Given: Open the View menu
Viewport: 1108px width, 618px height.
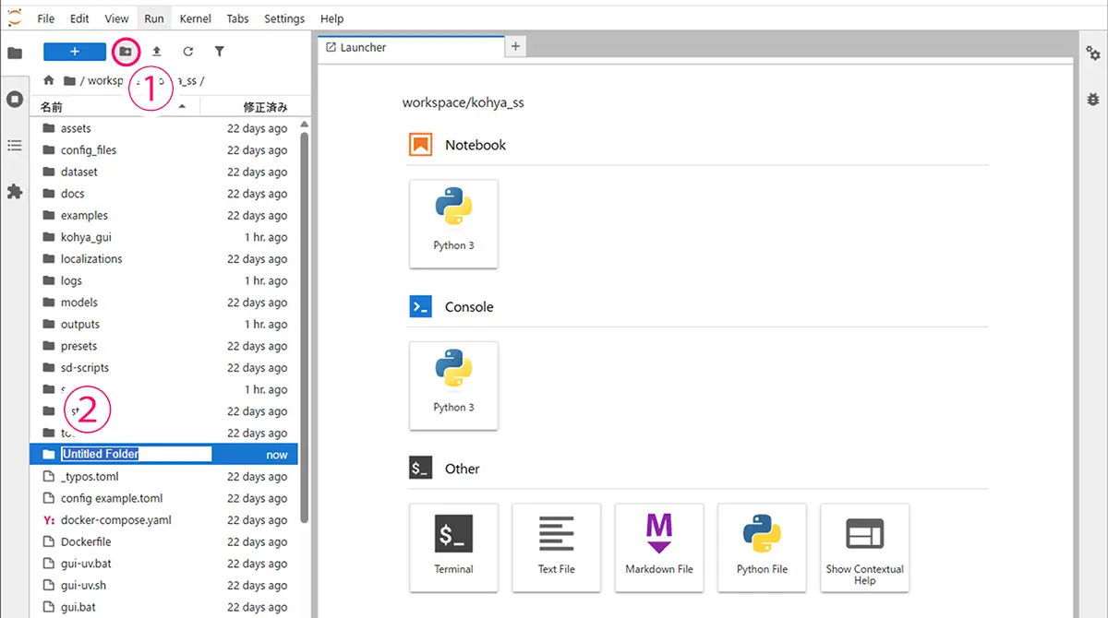Looking at the screenshot, I should [116, 18].
